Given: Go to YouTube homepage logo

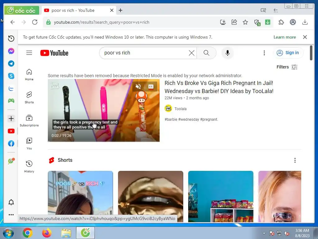Looking at the screenshot, I should click(x=54, y=53).
